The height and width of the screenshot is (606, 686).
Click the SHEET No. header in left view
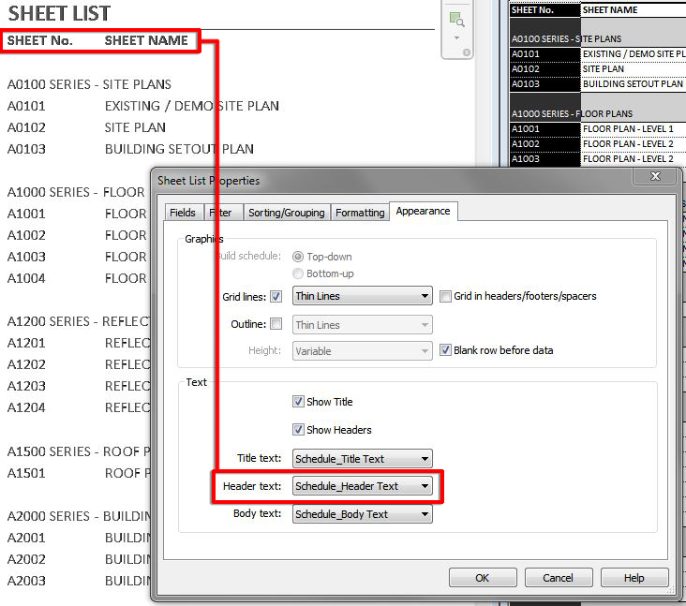point(39,40)
